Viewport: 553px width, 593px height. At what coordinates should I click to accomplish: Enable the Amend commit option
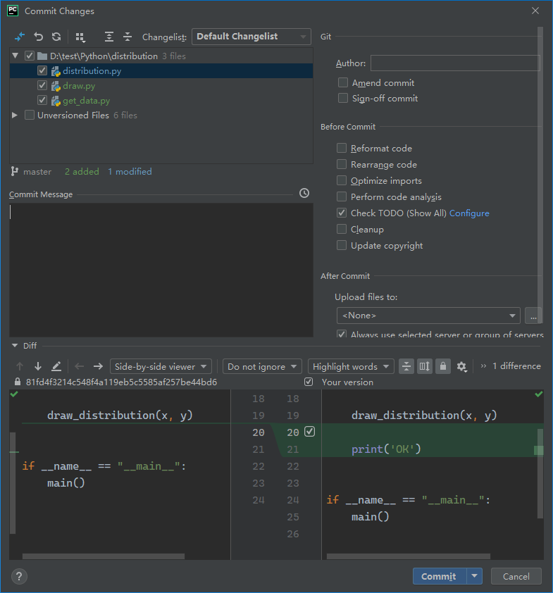pyautogui.click(x=342, y=82)
